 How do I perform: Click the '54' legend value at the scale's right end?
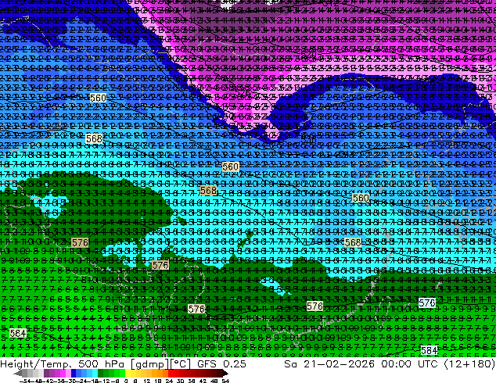pos(225,381)
